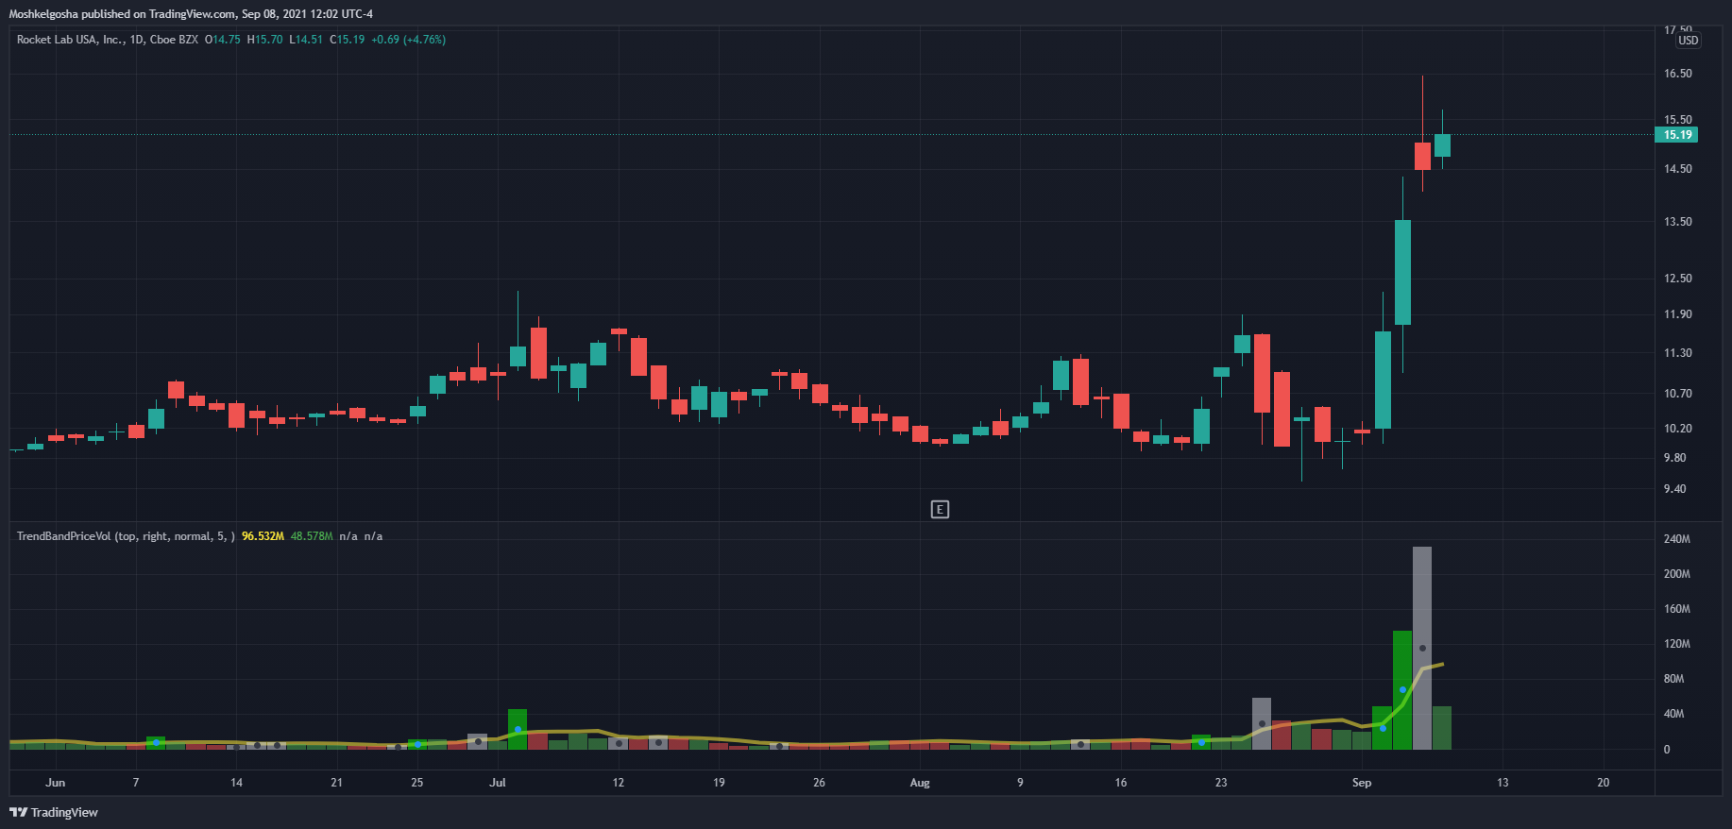
Task: Click the Jun date axis label
Action: tap(56, 783)
